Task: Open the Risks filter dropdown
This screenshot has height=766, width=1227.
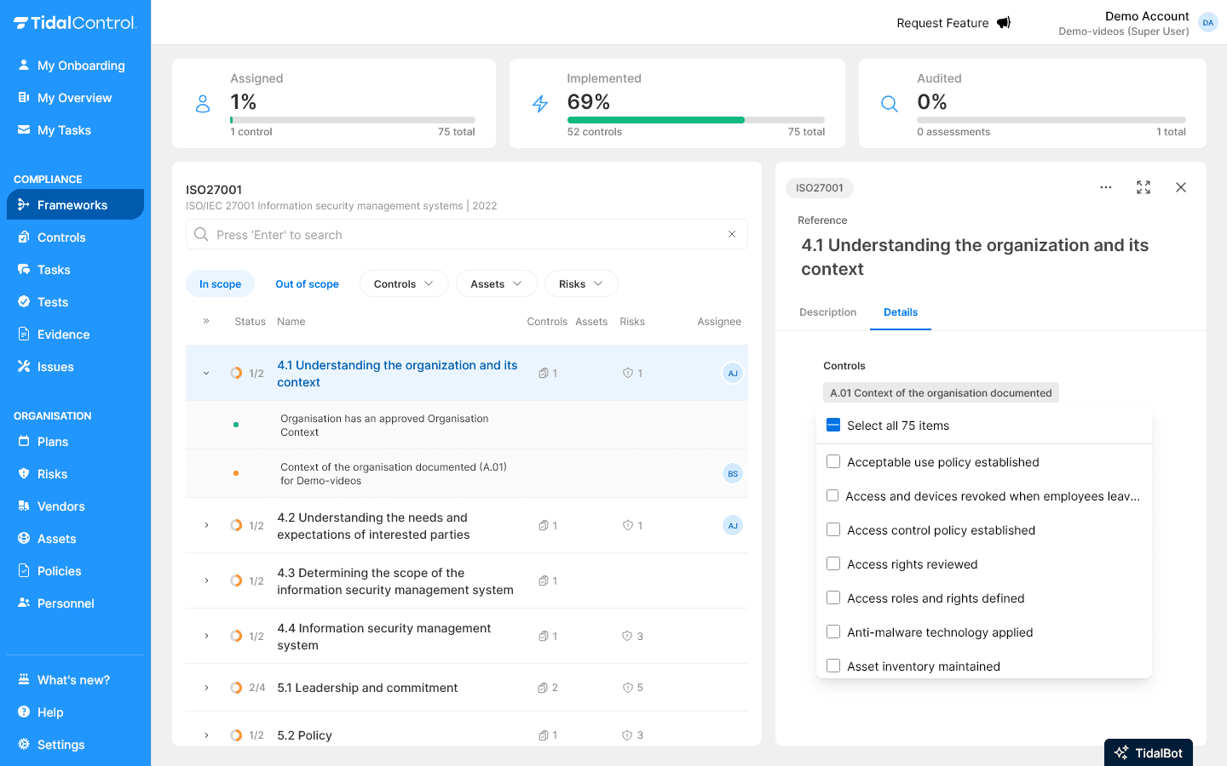Action: [x=580, y=283]
